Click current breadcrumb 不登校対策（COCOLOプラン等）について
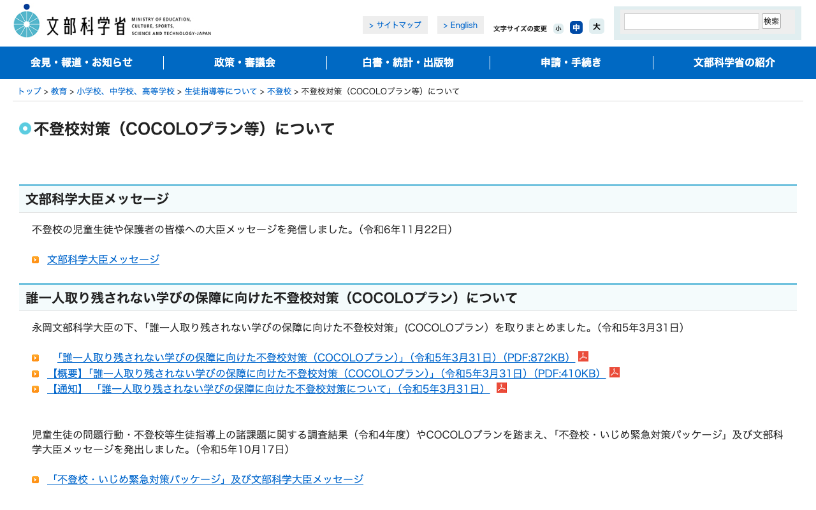 [x=381, y=92]
